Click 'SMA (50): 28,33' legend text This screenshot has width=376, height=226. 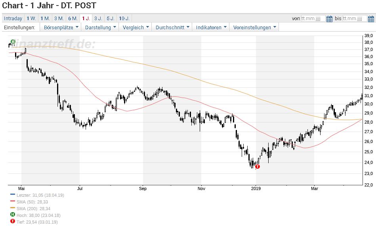(32, 202)
